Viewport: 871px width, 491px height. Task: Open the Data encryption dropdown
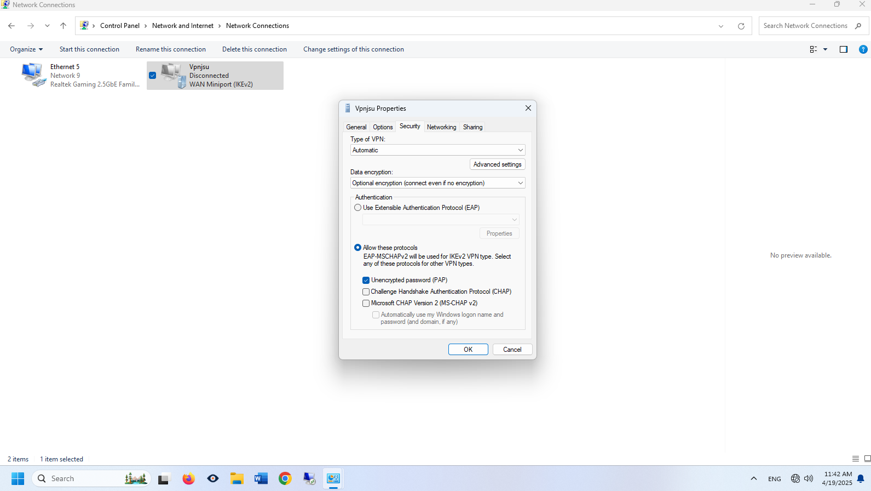pos(437,183)
